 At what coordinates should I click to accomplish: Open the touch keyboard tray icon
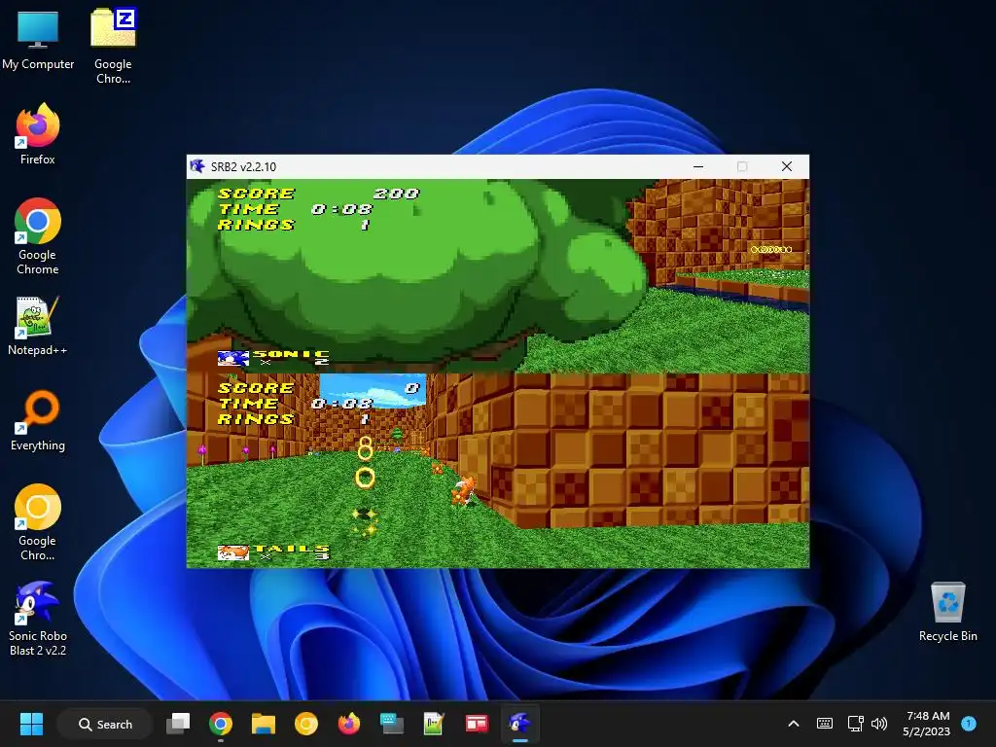(825, 724)
